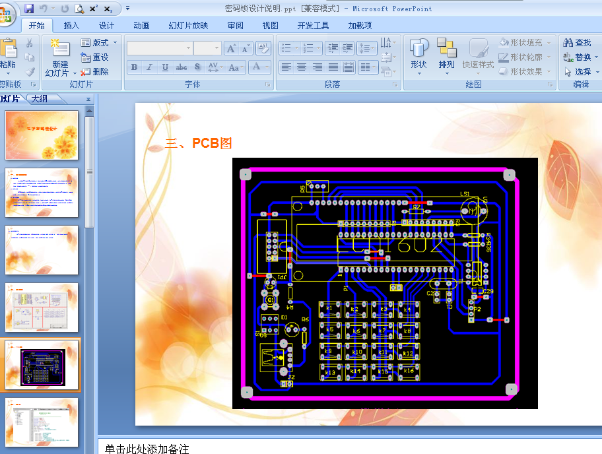Click the Delete (删除) slide button
602x454 pixels.
pyautogui.click(x=95, y=72)
